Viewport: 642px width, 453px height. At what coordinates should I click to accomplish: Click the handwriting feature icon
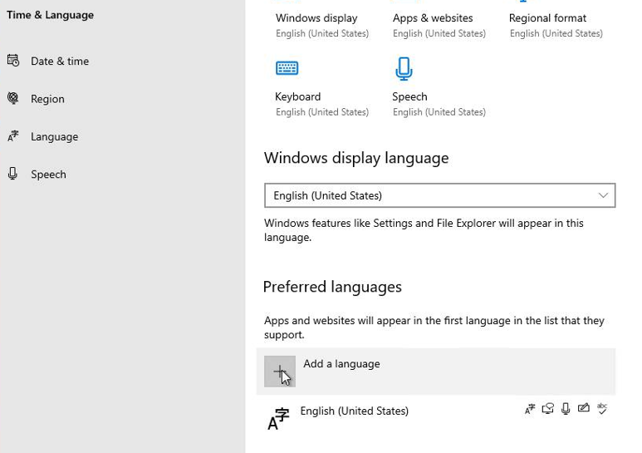pyautogui.click(x=584, y=408)
